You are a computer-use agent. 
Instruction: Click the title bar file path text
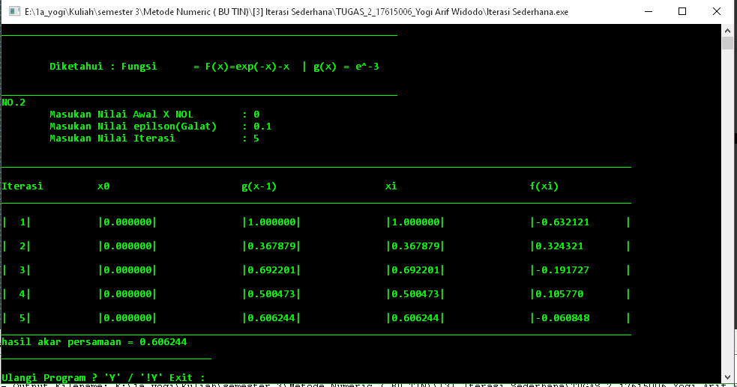pos(296,12)
